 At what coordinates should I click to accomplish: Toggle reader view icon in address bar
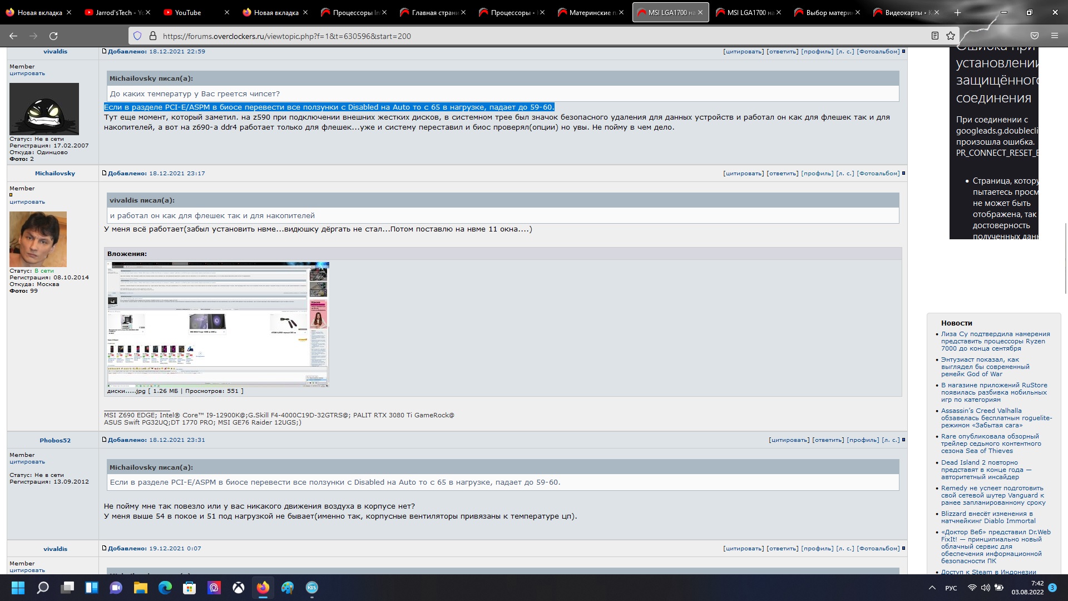pos(935,36)
